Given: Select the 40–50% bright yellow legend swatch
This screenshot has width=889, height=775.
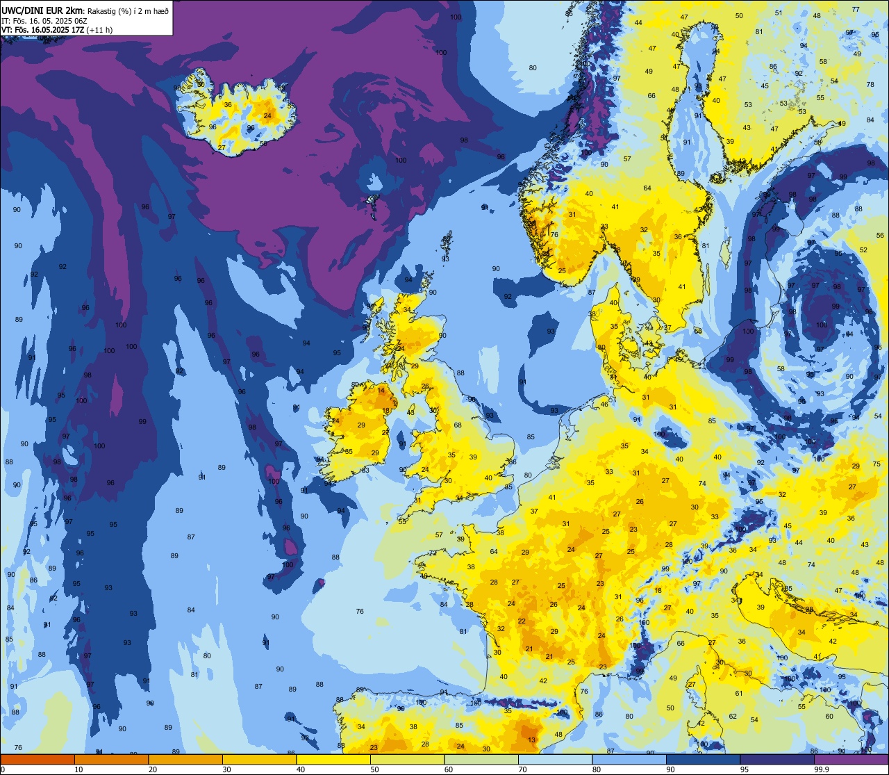Looking at the screenshot, I should pyautogui.click(x=333, y=760).
